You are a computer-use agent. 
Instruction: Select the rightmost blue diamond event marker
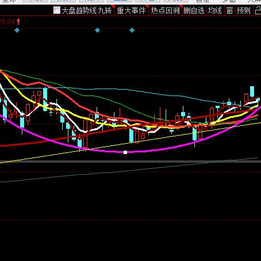[132, 30]
